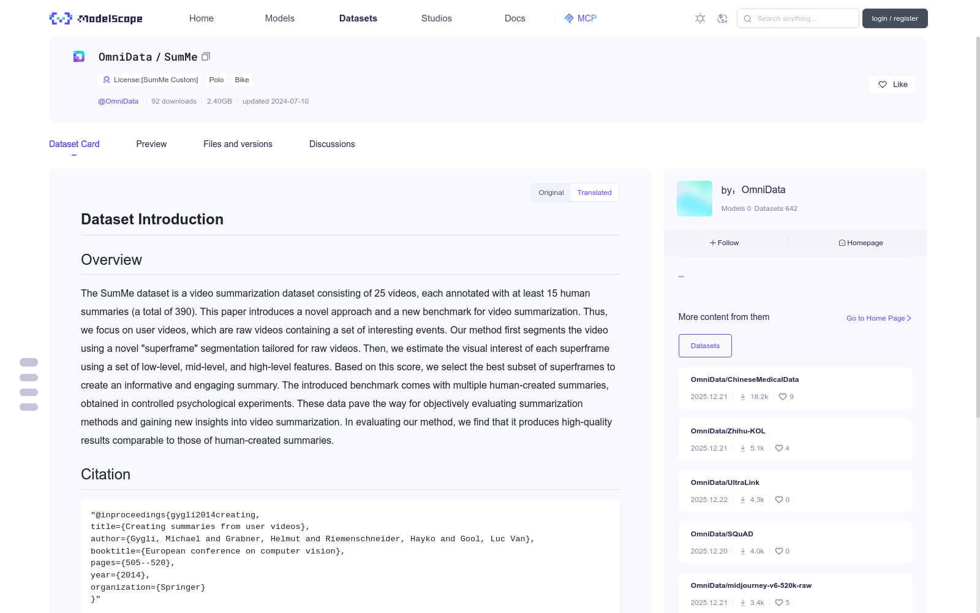This screenshot has width=980, height=613.
Task: Click the download icon on Zhihu-KOL card
Action: (x=743, y=448)
